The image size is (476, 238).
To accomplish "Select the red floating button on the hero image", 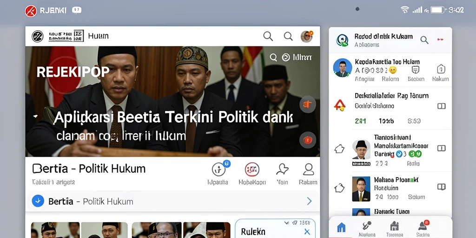I will coord(308,140).
